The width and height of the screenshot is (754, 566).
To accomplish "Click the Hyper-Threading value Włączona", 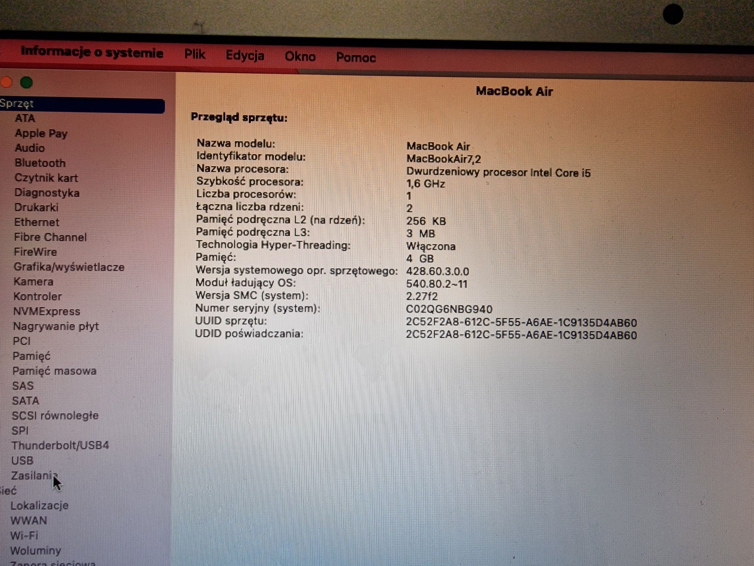I will point(431,246).
